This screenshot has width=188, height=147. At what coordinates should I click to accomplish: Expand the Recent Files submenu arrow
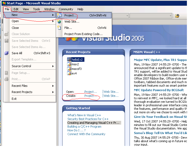(53, 86)
